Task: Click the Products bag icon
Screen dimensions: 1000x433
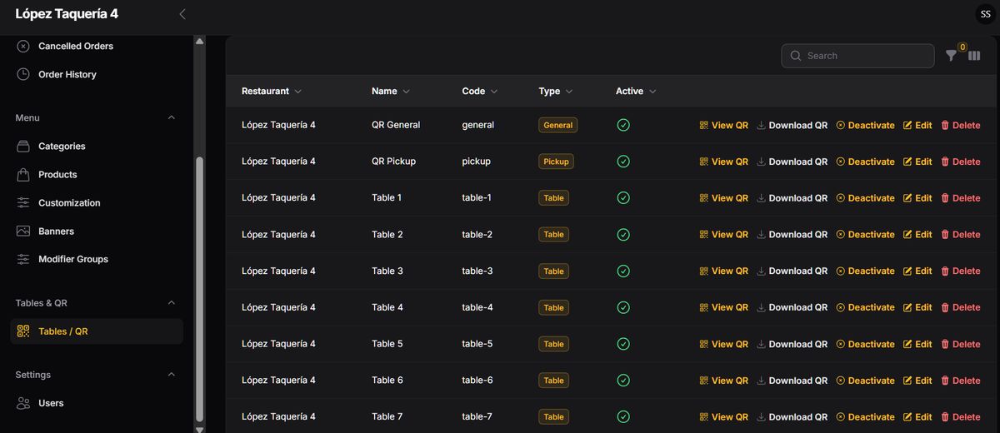Action: point(23,174)
